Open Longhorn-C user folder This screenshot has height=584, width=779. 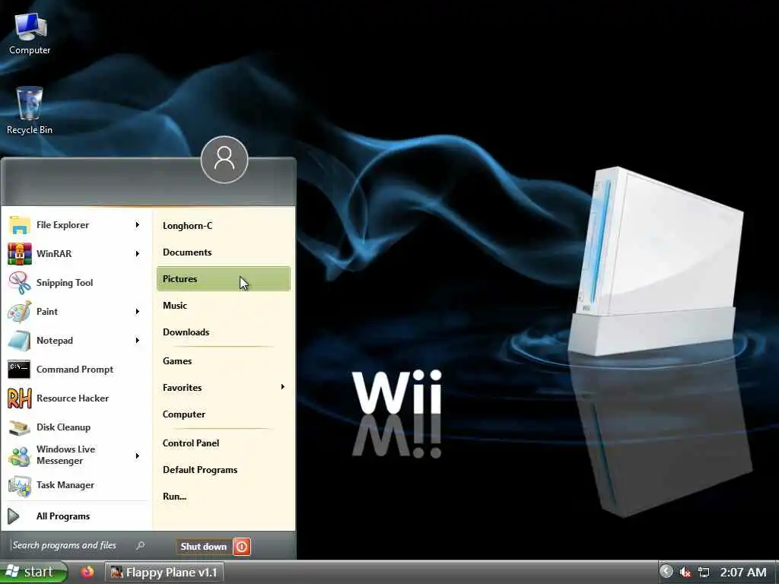[x=224, y=226]
